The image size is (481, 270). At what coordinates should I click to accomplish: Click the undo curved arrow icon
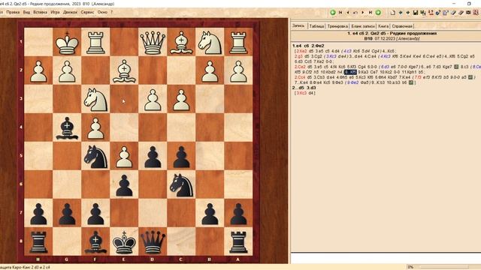pos(355,13)
